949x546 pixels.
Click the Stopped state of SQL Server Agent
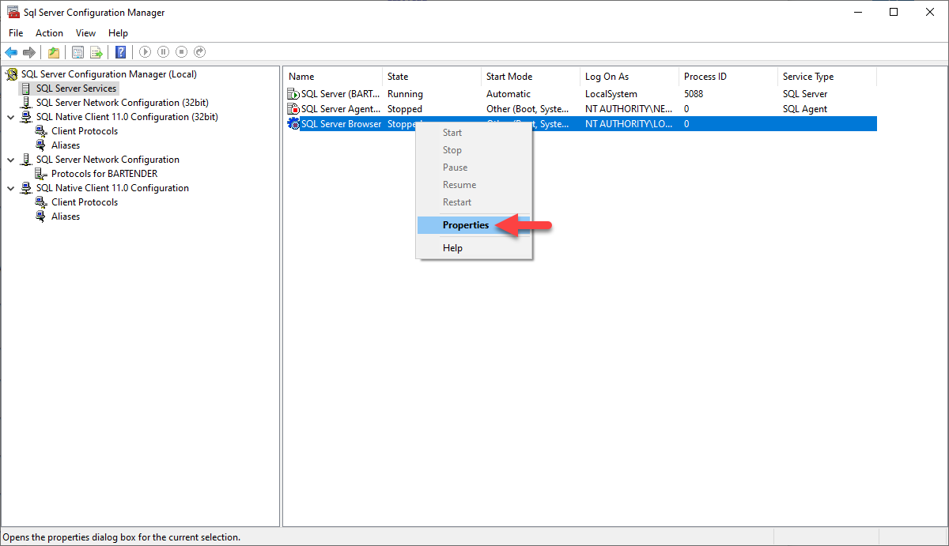tap(405, 109)
